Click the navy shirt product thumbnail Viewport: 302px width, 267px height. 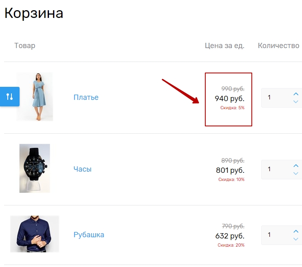35,234
